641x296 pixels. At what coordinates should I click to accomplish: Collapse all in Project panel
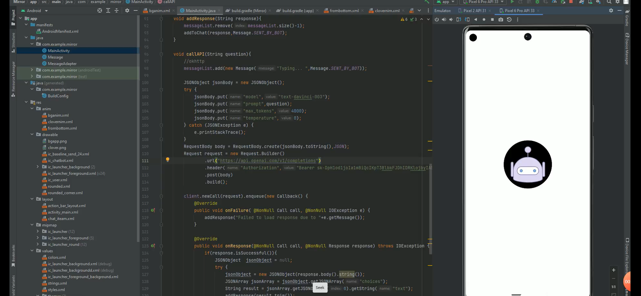[x=116, y=11]
